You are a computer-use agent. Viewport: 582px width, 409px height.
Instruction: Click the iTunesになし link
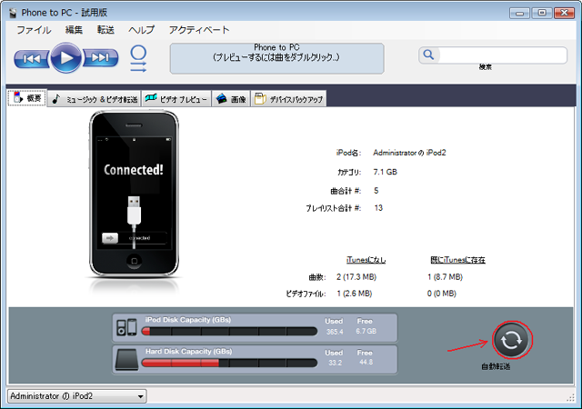(366, 260)
